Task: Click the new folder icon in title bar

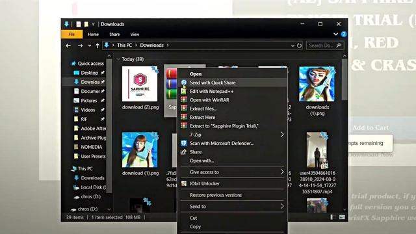Action: [x=86, y=24]
